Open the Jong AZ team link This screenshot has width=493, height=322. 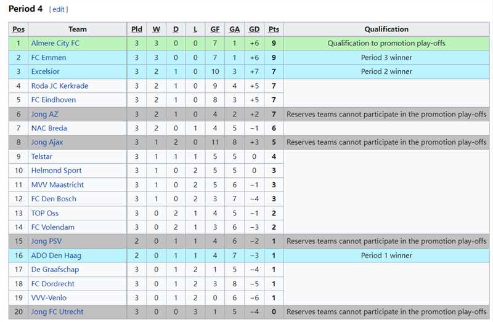[x=44, y=114]
